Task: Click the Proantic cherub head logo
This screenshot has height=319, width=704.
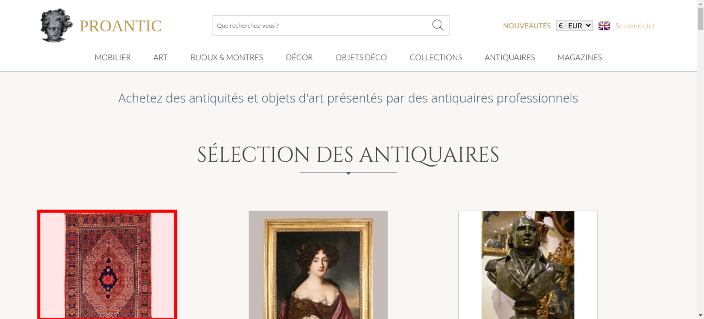Action: coord(56,26)
